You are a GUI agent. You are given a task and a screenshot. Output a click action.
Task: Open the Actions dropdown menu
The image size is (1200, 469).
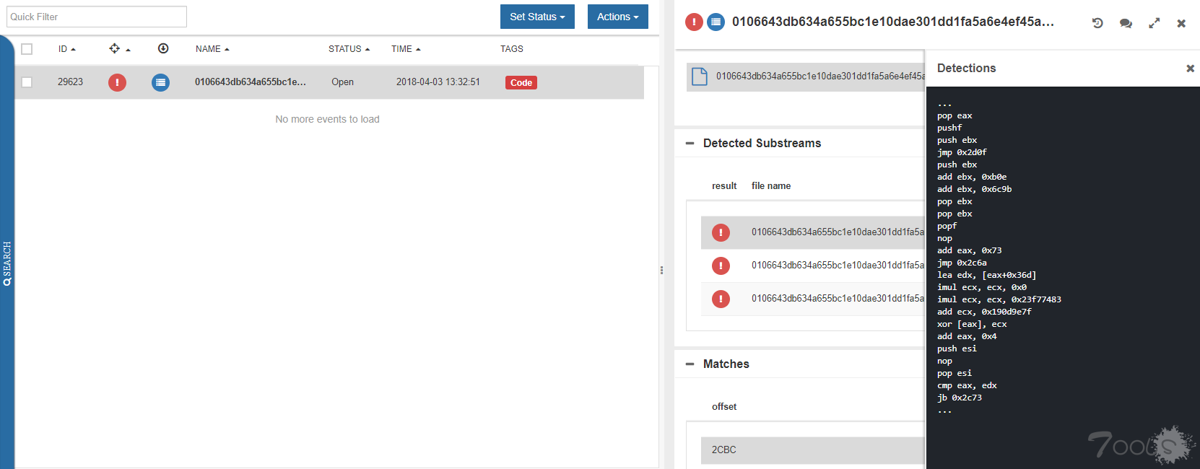click(x=617, y=17)
